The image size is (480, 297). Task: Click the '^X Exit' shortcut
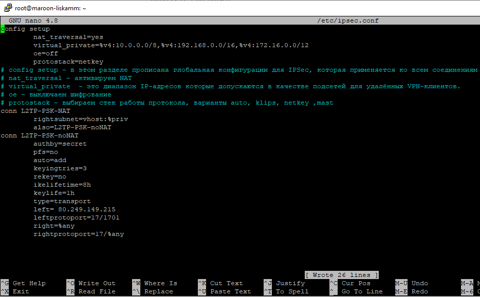click(x=15, y=292)
